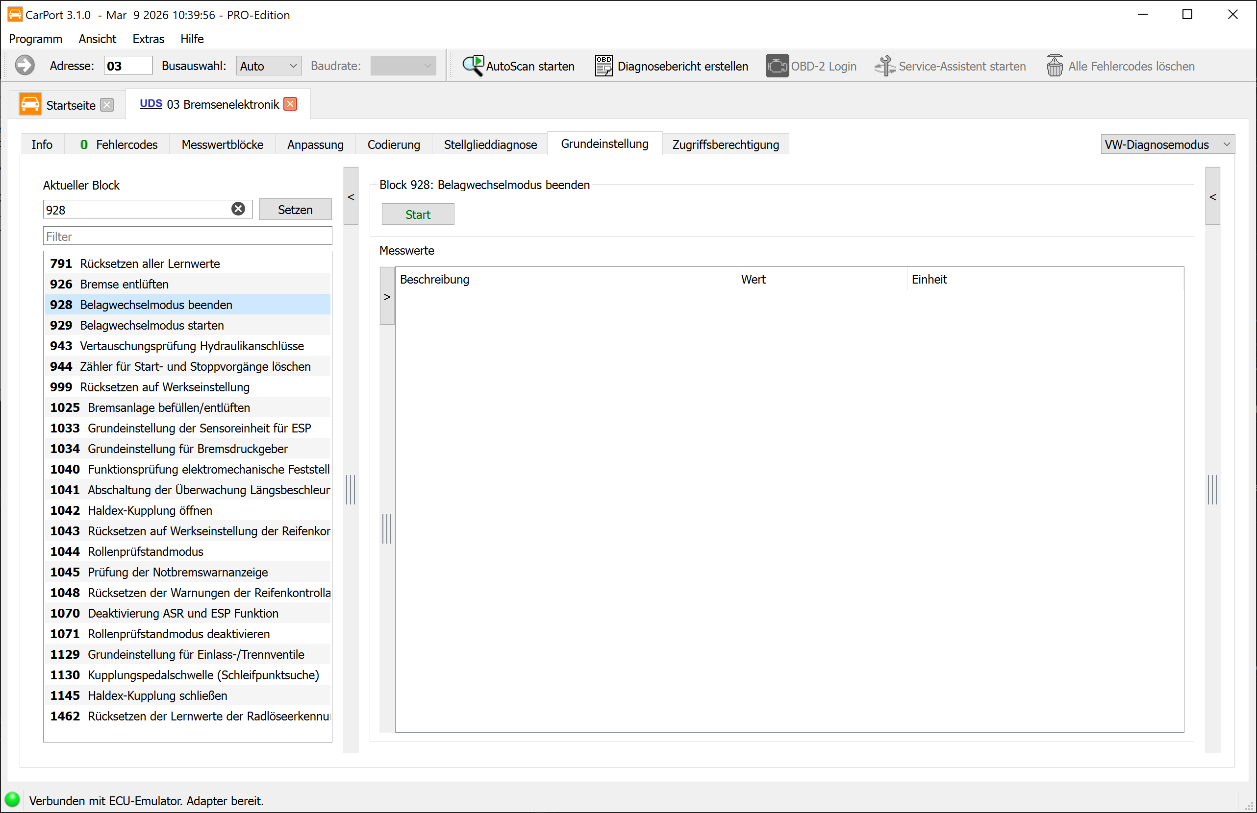The image size is (1257, 813).
Task: Click the Adresse input field
Action: pos(128,66)
